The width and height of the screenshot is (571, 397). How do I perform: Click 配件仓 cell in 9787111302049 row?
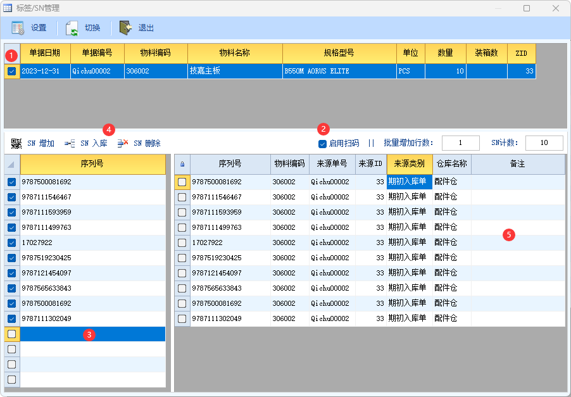pyautogui.click(x=452, y=318)
